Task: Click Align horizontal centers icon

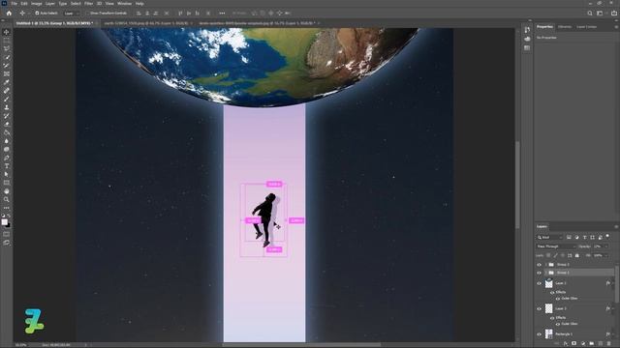Action: 147,13
